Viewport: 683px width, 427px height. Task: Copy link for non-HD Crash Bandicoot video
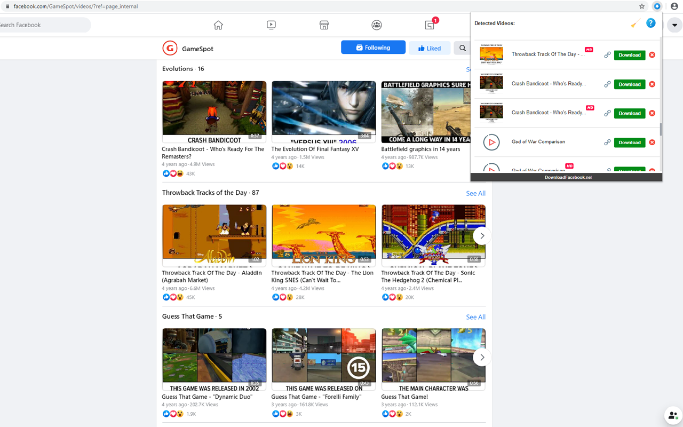coord(607,84)
